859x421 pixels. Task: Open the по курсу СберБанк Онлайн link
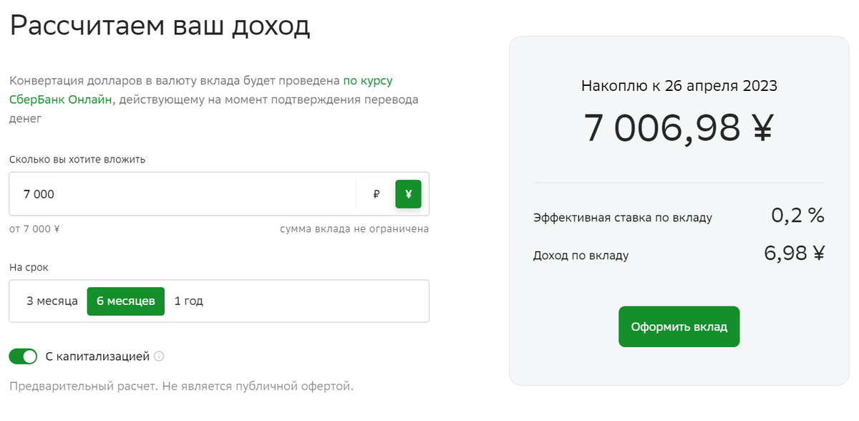pyautogui.click(x=201, y=90)
